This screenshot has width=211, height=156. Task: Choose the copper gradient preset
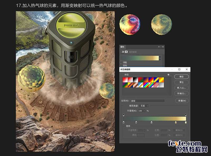pos(135,85)
